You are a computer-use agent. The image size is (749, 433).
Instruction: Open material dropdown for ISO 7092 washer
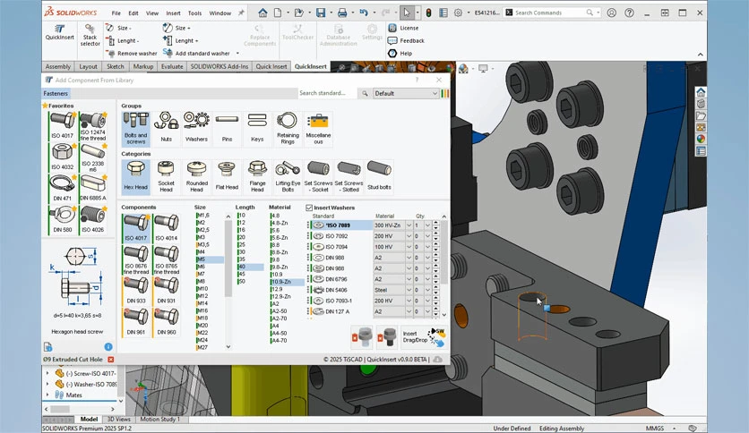(409, 236)
